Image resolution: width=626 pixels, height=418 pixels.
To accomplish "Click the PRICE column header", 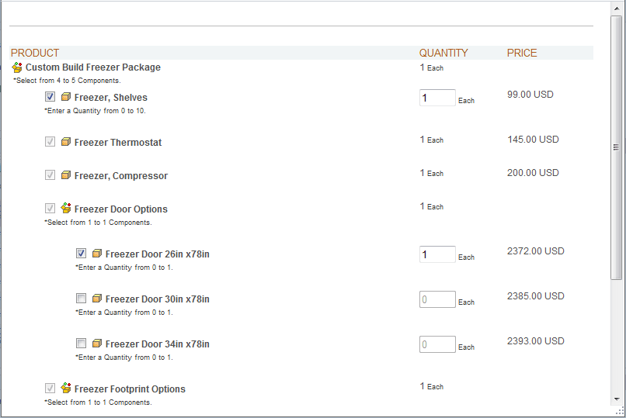I will 522,53.
